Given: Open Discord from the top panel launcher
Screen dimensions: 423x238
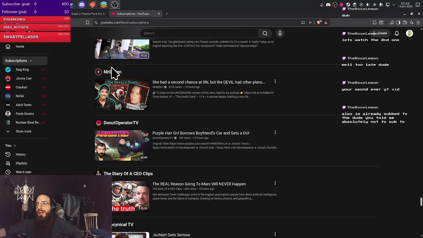Looking at the screenshot, I should (82, 5).
